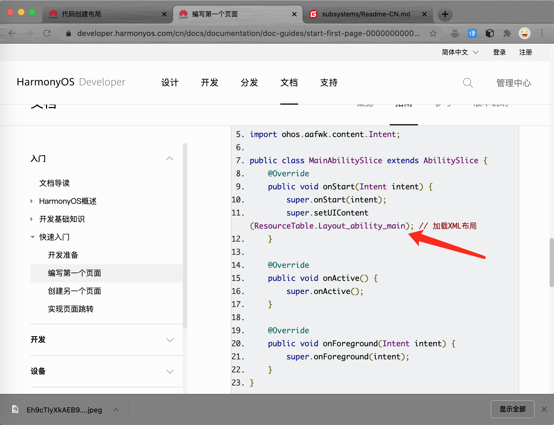
Task: Click the code 'super.onActive();'
Action: (x=325, y=291)
